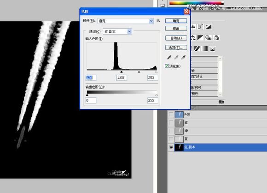Click the midtone gamma field showing 1.00
This screenshot has width=267, height=193.
tap(122, 78)
